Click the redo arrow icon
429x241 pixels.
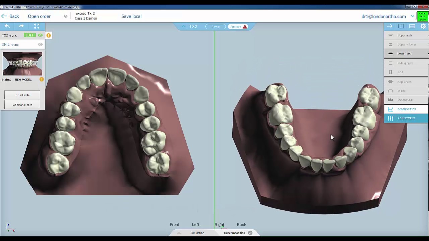(21, 26)
